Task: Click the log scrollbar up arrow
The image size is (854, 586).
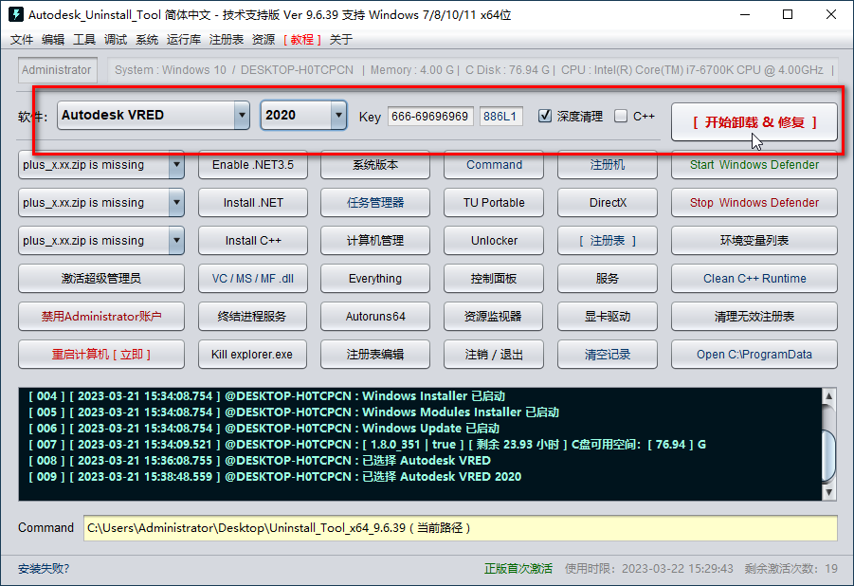Action: point(829,396)
